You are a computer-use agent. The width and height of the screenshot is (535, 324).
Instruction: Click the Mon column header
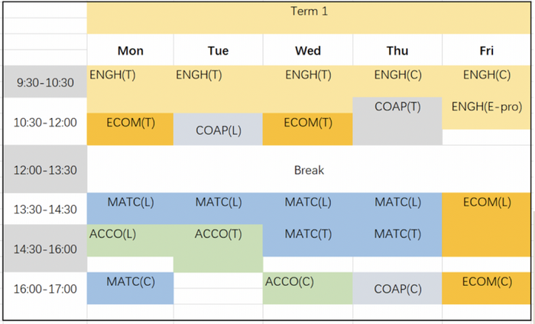tap(131, 50)
